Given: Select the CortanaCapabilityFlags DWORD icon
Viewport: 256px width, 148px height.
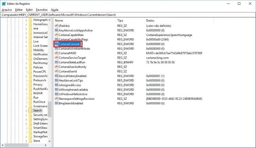Looking at the screenshot, I should [56, 40].
